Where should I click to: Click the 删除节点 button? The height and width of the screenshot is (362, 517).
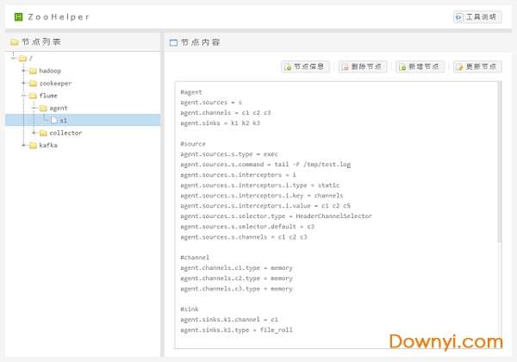click(x=363, y=66)
